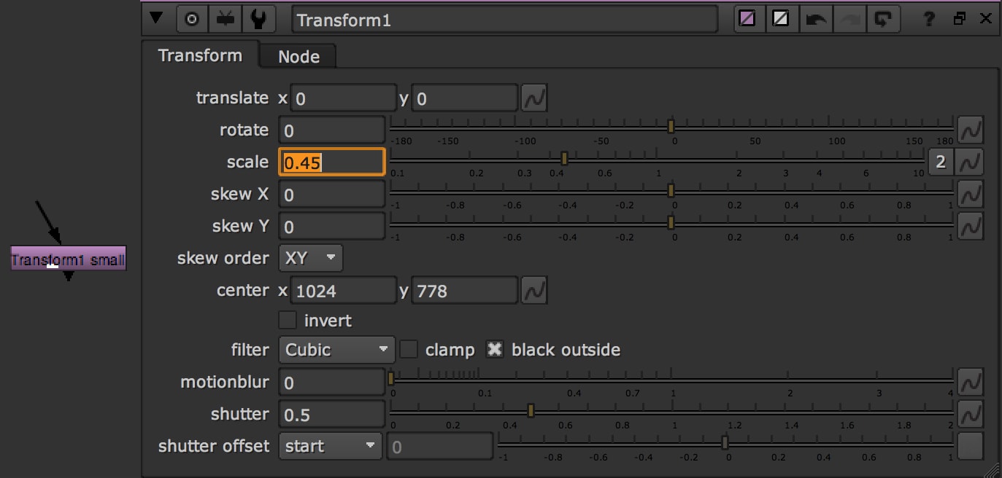Click the center-node-in-graph target icon
This screenshot has width=1002, height=478.
193,20
